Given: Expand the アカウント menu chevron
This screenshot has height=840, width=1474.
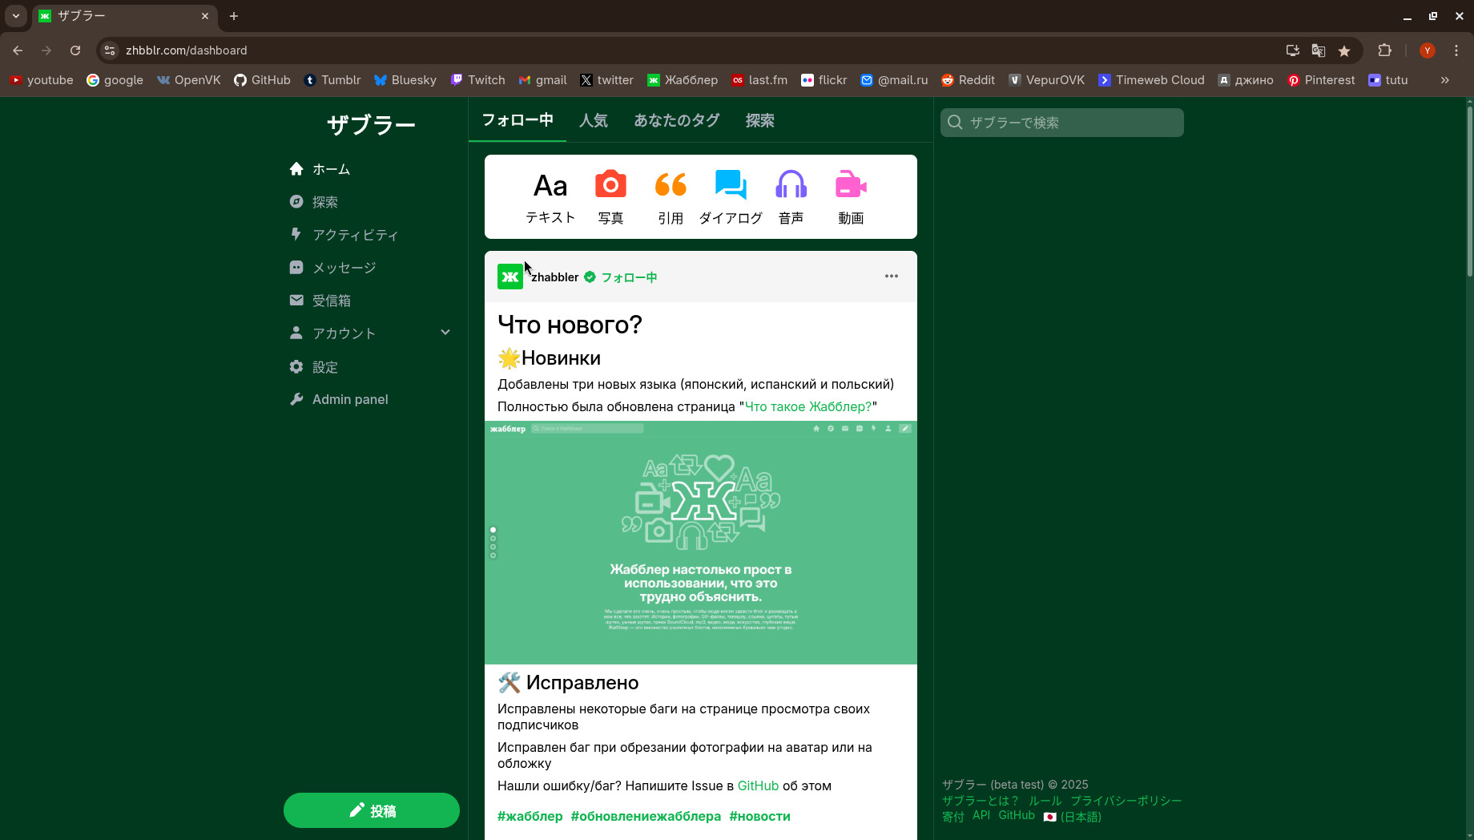Looking at the screenshot, I should tap(445, 333).
